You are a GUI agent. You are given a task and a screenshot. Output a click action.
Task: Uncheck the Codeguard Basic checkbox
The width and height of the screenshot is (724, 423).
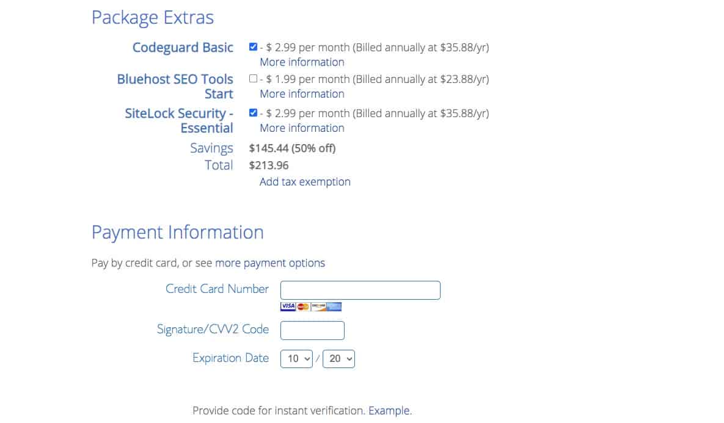tap(253, 46)
